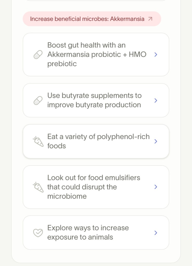Screen dimensions: 192x266
Task: Click the pill icon next to butyrate supplements
Action: pos(38,101)
